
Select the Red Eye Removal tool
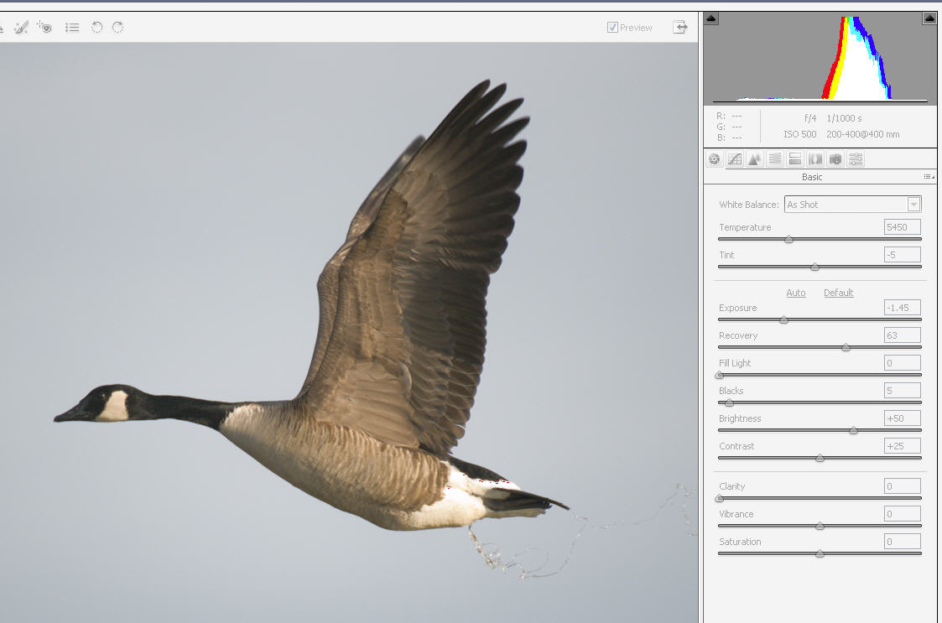[44, 28]
